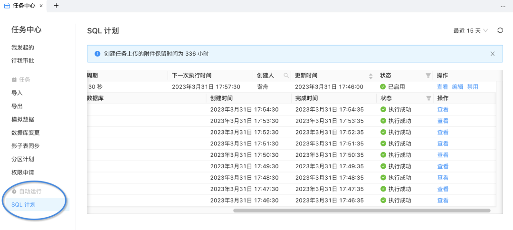
Task: Click 查看 for the 17:54:30 execution
Action: [443, 110]
